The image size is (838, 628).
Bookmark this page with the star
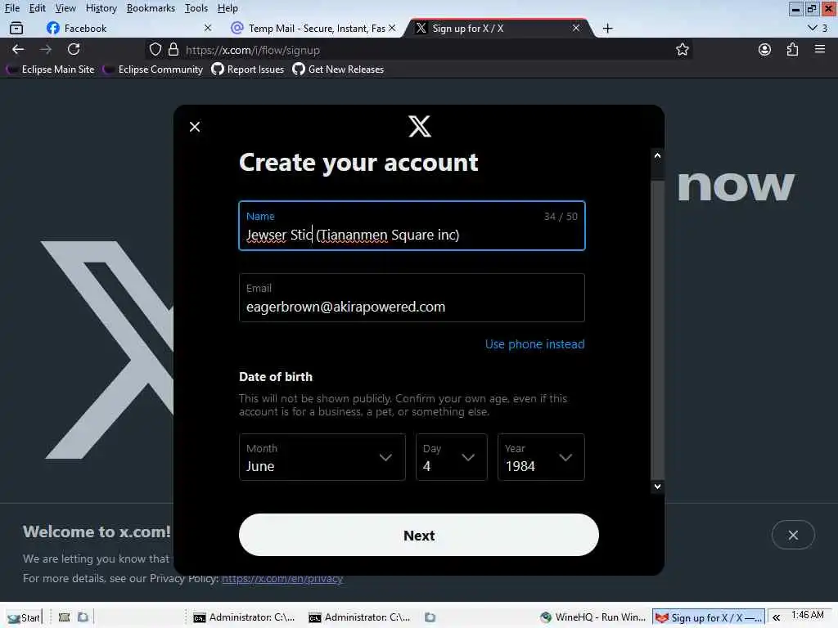click(682, 50)
